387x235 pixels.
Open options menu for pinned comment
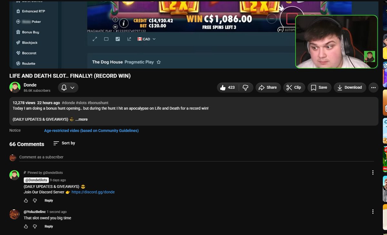(x=373, y=173)
